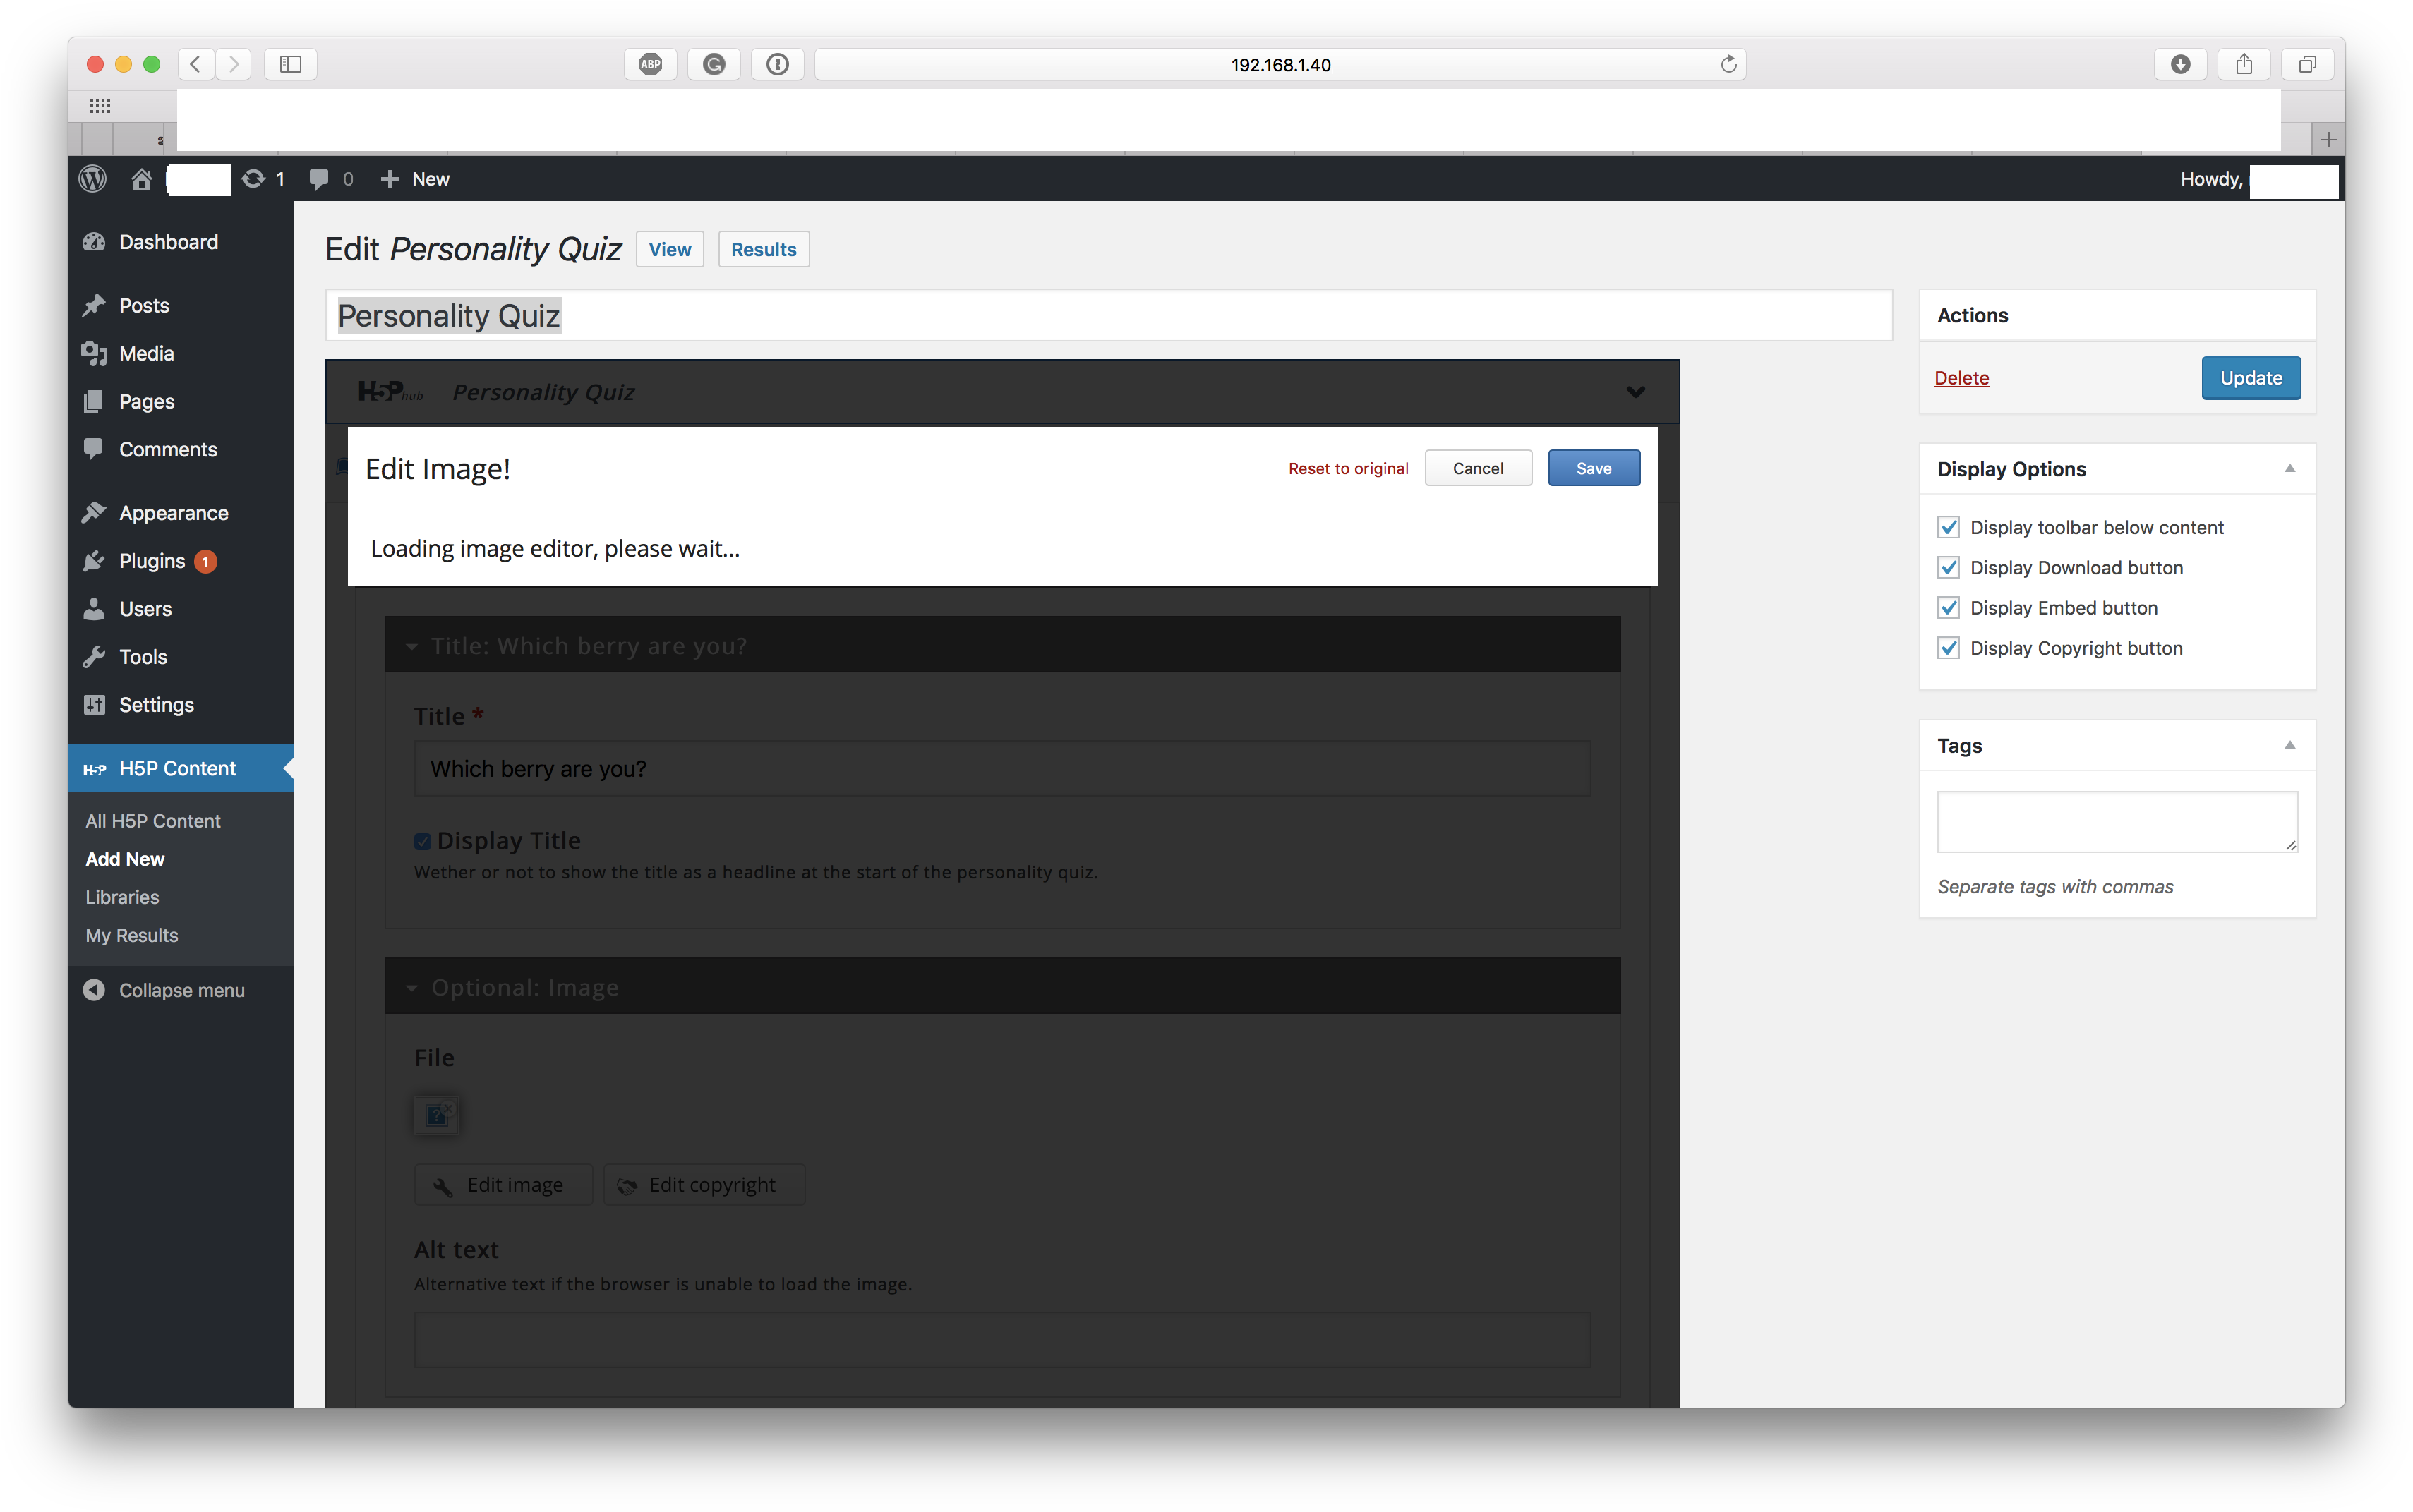
Task: Collapse the Tags panel arrow
Action: [x=2289, y=745]
